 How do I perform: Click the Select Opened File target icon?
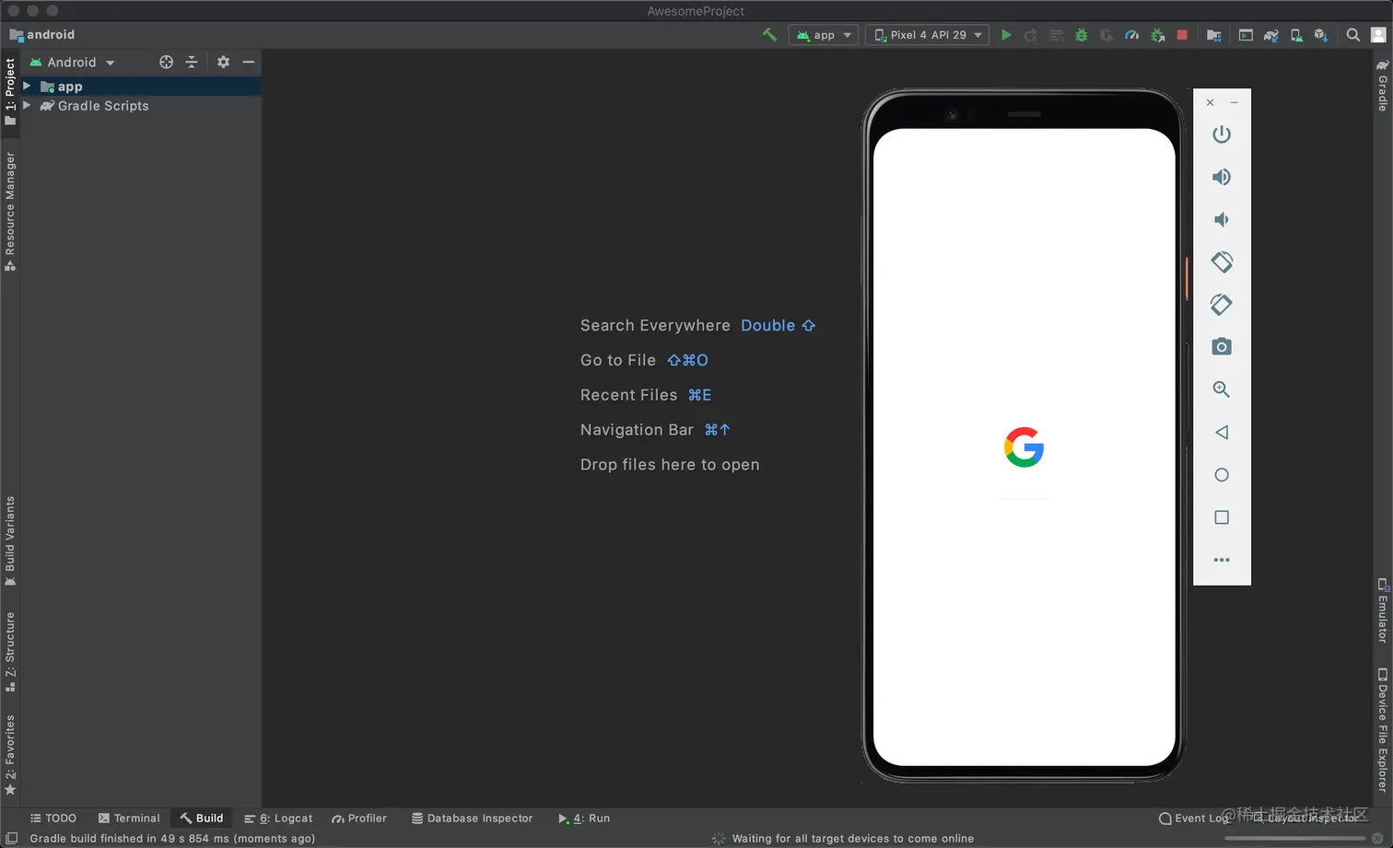click(166, 62)
